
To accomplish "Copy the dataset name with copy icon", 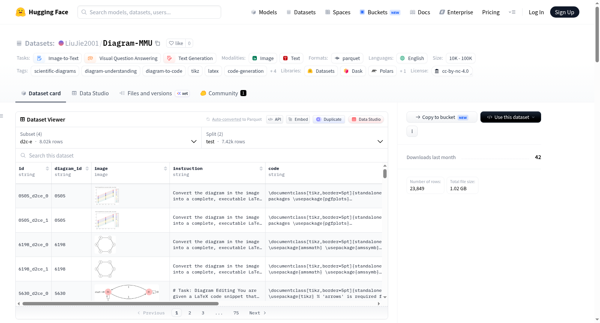I will (x=157, y=43).
